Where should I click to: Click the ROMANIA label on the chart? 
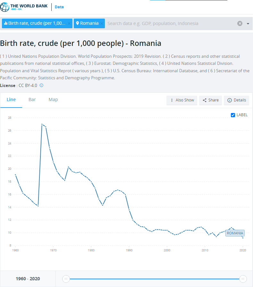pos(235,233)
